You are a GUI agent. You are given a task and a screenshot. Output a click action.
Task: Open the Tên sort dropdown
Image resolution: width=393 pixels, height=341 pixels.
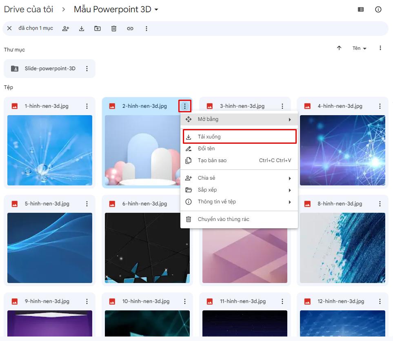point(358,48)
